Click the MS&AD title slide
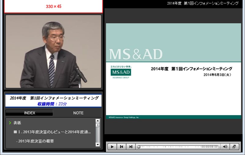The width and height of the screenshot is (245, 155). 173,71
